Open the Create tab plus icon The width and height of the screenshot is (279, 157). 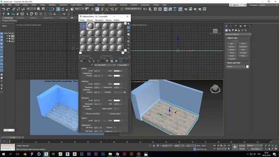(x=226, y=26)
